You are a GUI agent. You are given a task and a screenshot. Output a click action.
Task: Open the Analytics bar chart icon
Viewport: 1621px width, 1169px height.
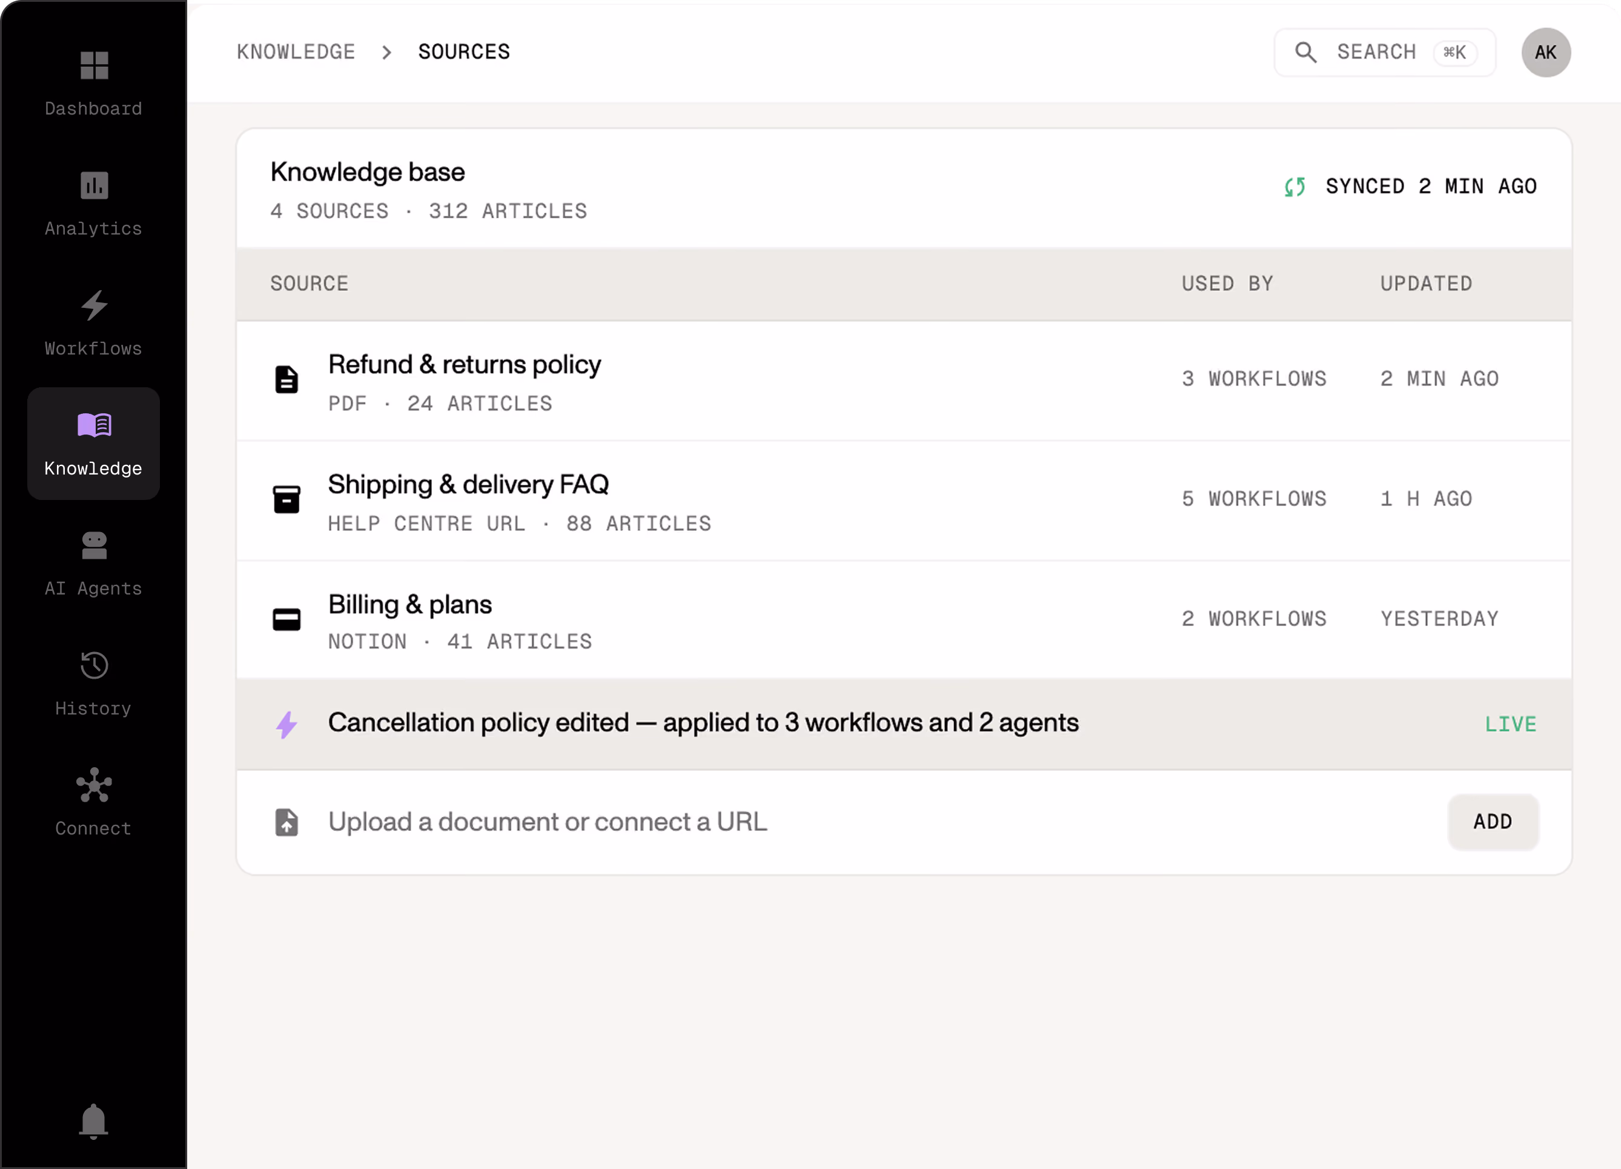[94, 185]
